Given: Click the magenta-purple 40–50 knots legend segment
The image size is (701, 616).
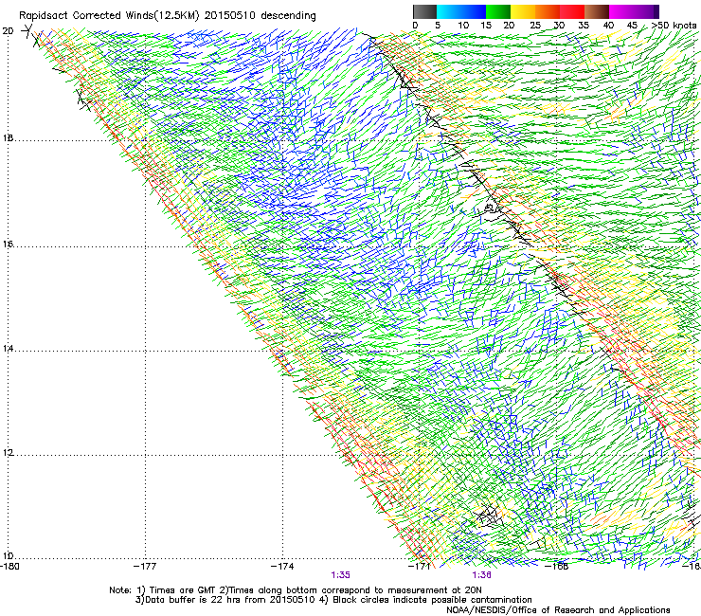Looking at the screenshot, I should tap(634, 11).
